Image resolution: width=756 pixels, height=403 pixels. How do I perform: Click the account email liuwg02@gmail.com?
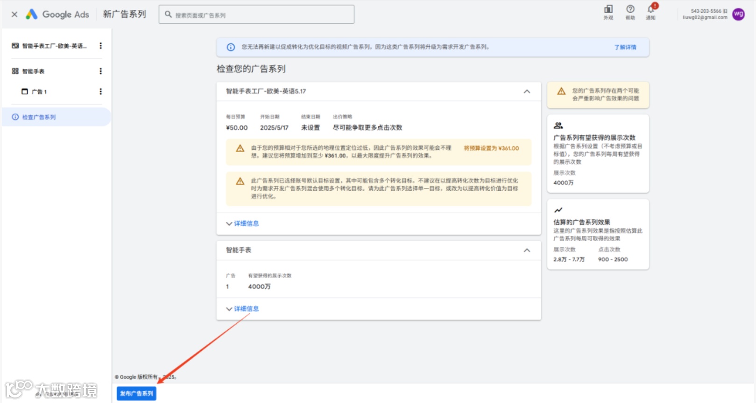click(x=705, y=18)
